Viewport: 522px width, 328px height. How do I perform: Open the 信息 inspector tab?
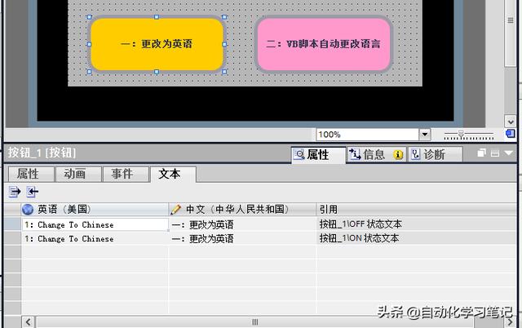pos(376,154)
